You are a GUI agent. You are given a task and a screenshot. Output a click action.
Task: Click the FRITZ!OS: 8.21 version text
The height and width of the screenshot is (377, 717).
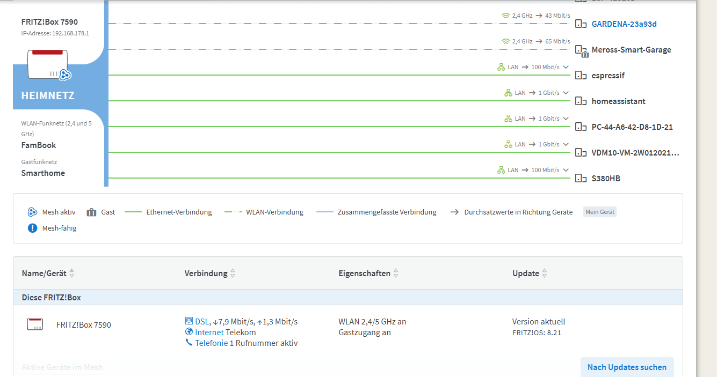point(537,333)
